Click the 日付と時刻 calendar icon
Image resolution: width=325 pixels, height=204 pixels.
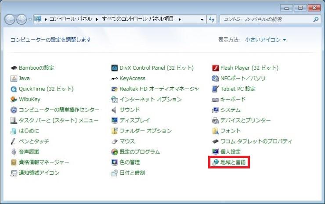(x=115, y=173)
